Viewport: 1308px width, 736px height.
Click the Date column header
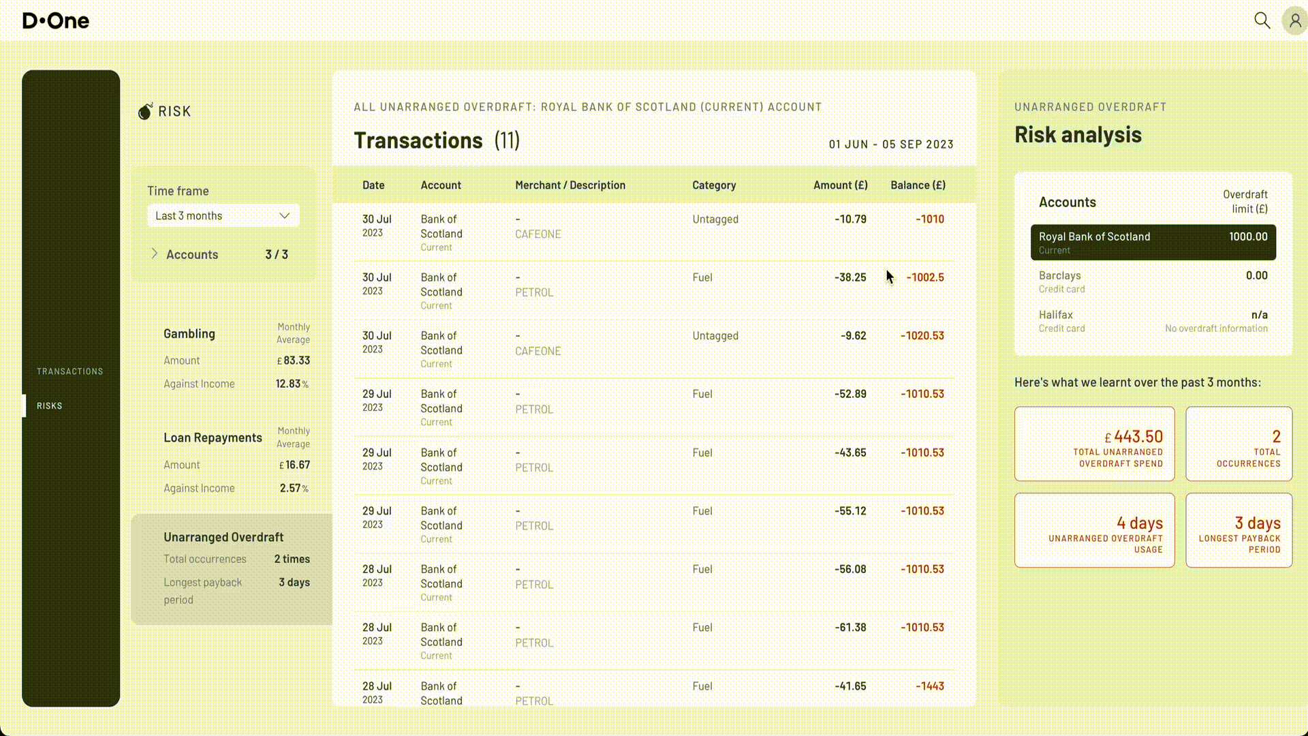pos(373,185)
